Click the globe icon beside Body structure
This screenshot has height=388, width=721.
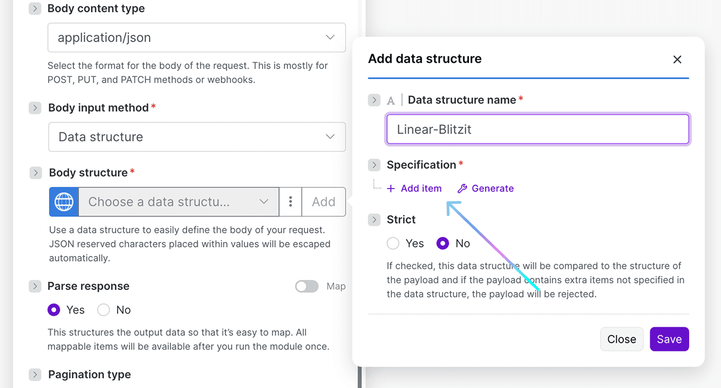(64, 202)
